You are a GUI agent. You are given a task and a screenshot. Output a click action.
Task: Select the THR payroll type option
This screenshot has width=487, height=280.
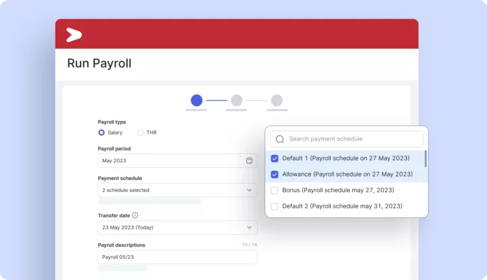pos(141,133)
